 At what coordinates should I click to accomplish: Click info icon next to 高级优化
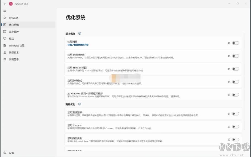80,104
